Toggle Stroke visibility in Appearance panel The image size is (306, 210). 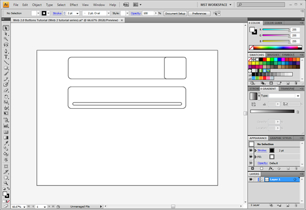[x=251, y=150]
